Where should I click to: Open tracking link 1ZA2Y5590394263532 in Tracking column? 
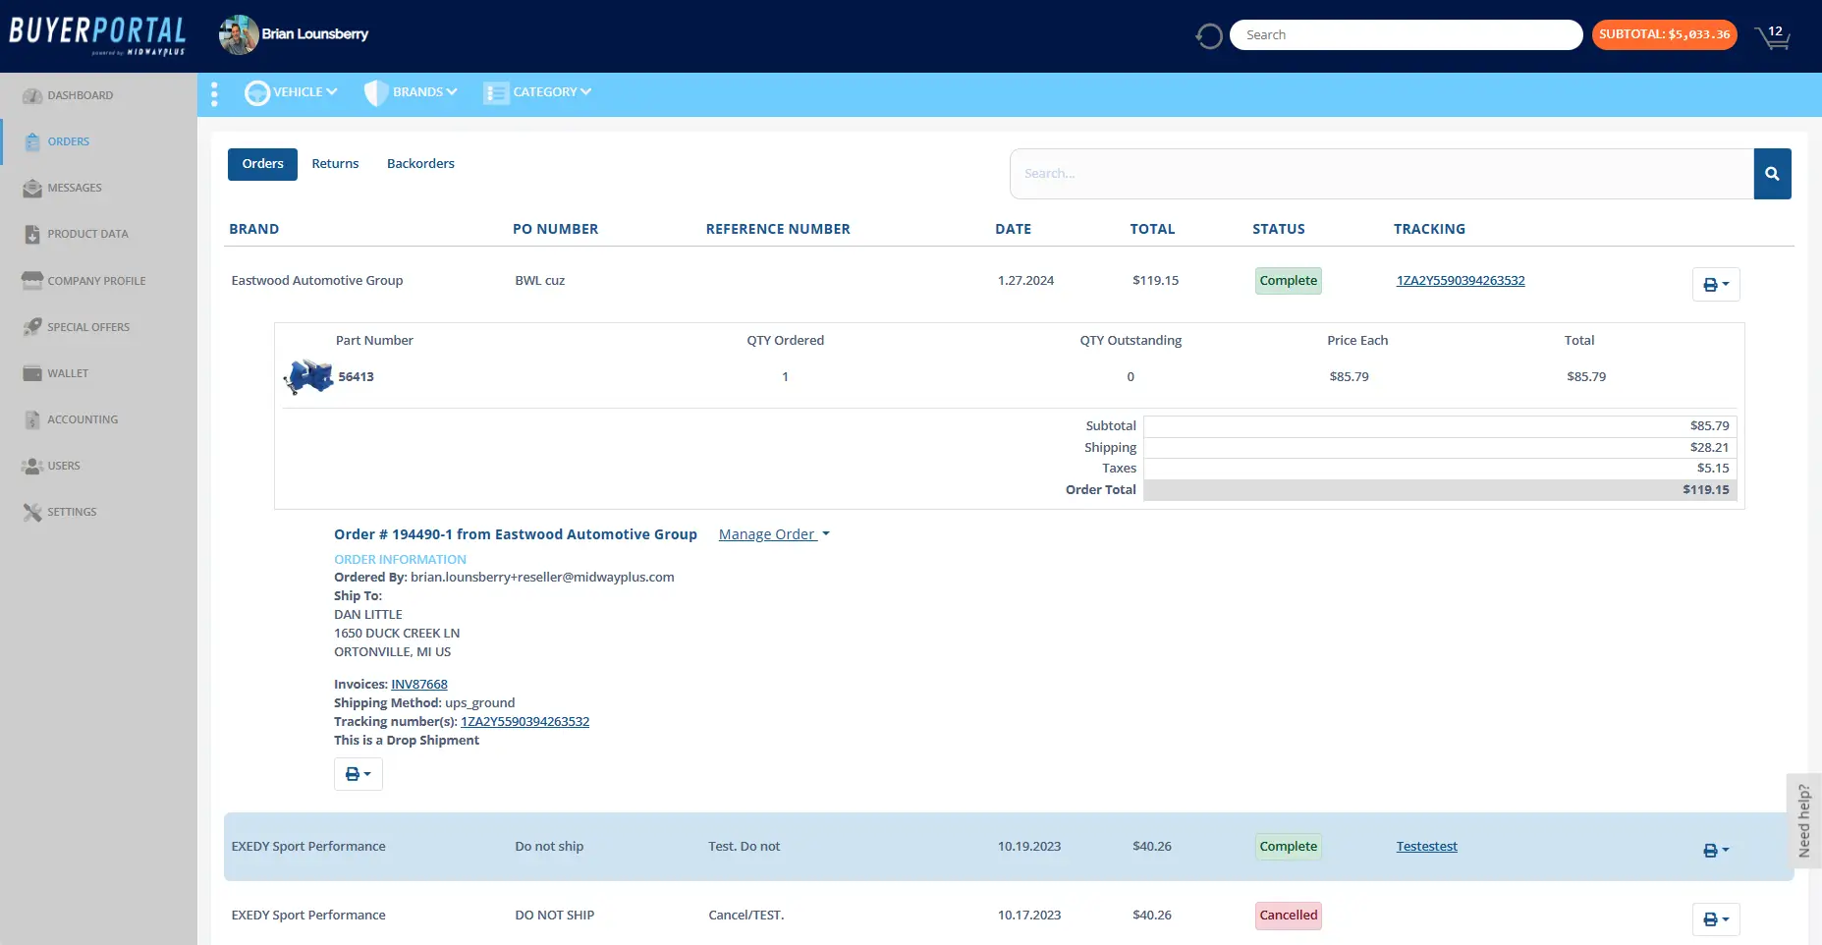1461,281
